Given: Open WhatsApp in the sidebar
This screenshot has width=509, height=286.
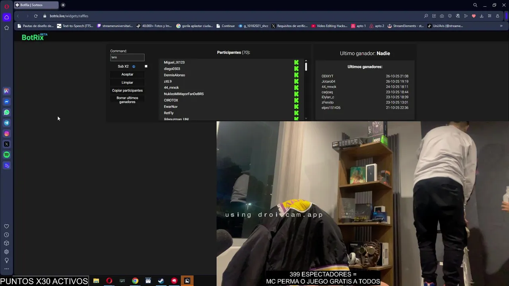Looking at the screenshot, I should [x=6, y=112].
